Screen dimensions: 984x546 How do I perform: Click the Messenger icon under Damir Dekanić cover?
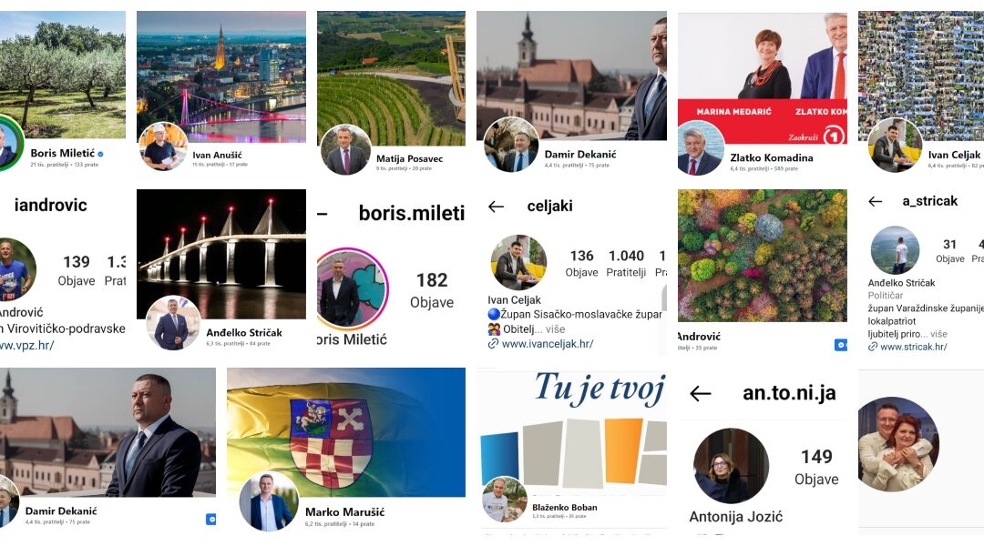(x=210, y=519)
